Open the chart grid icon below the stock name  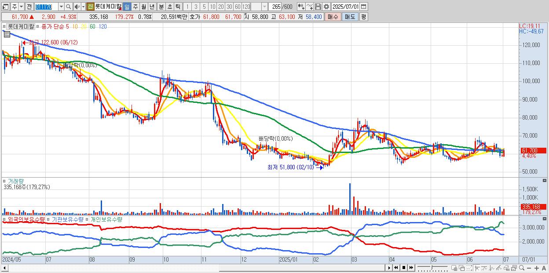pos(7,34)
